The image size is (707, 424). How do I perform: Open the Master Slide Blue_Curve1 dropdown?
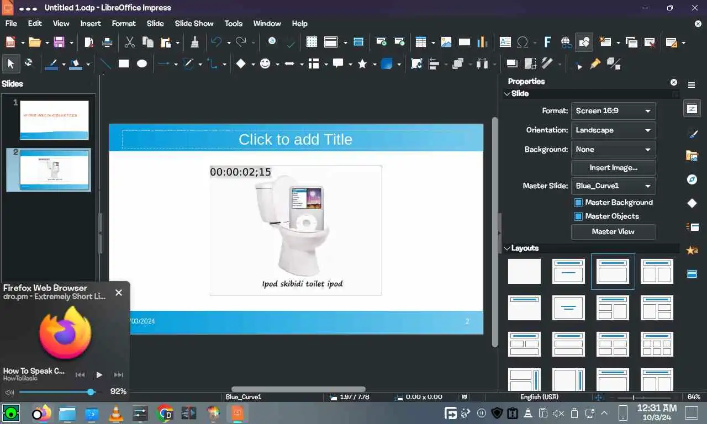(x=613, y=186)
